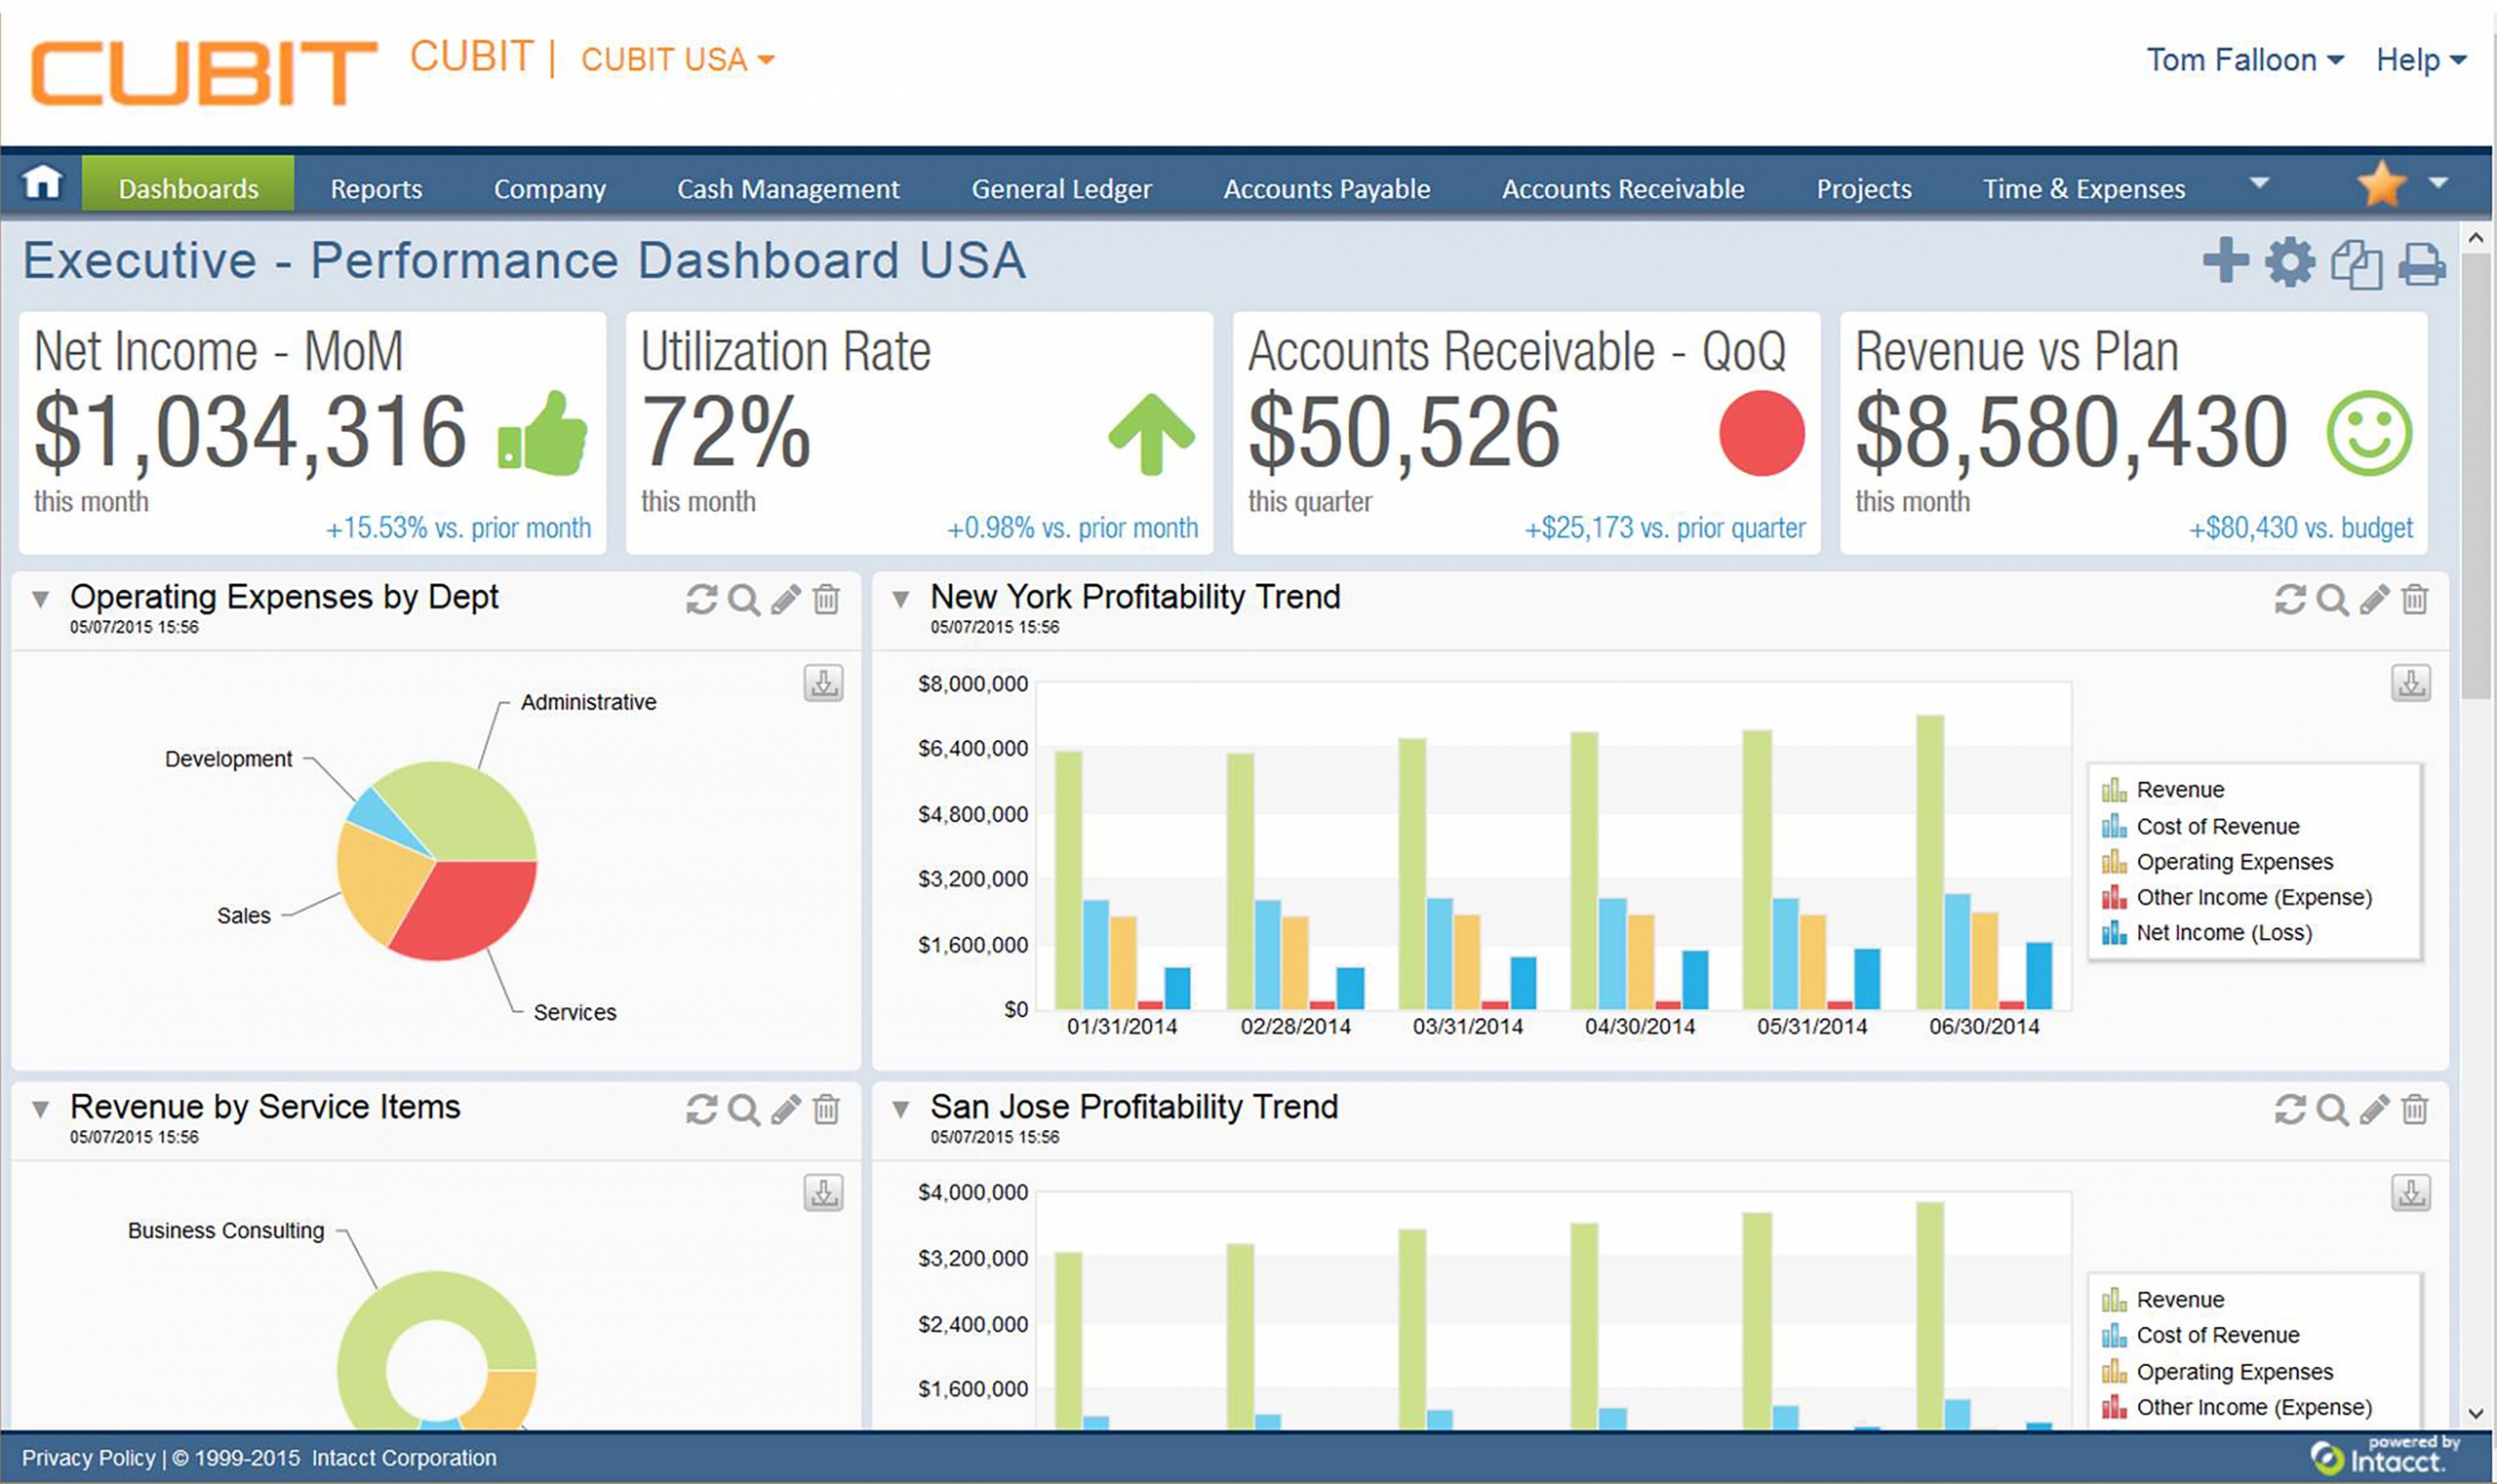Viewport: 2497px width, 1484px height.
Task: Open dashboard settings gear icon
Action: (2290, 263)
